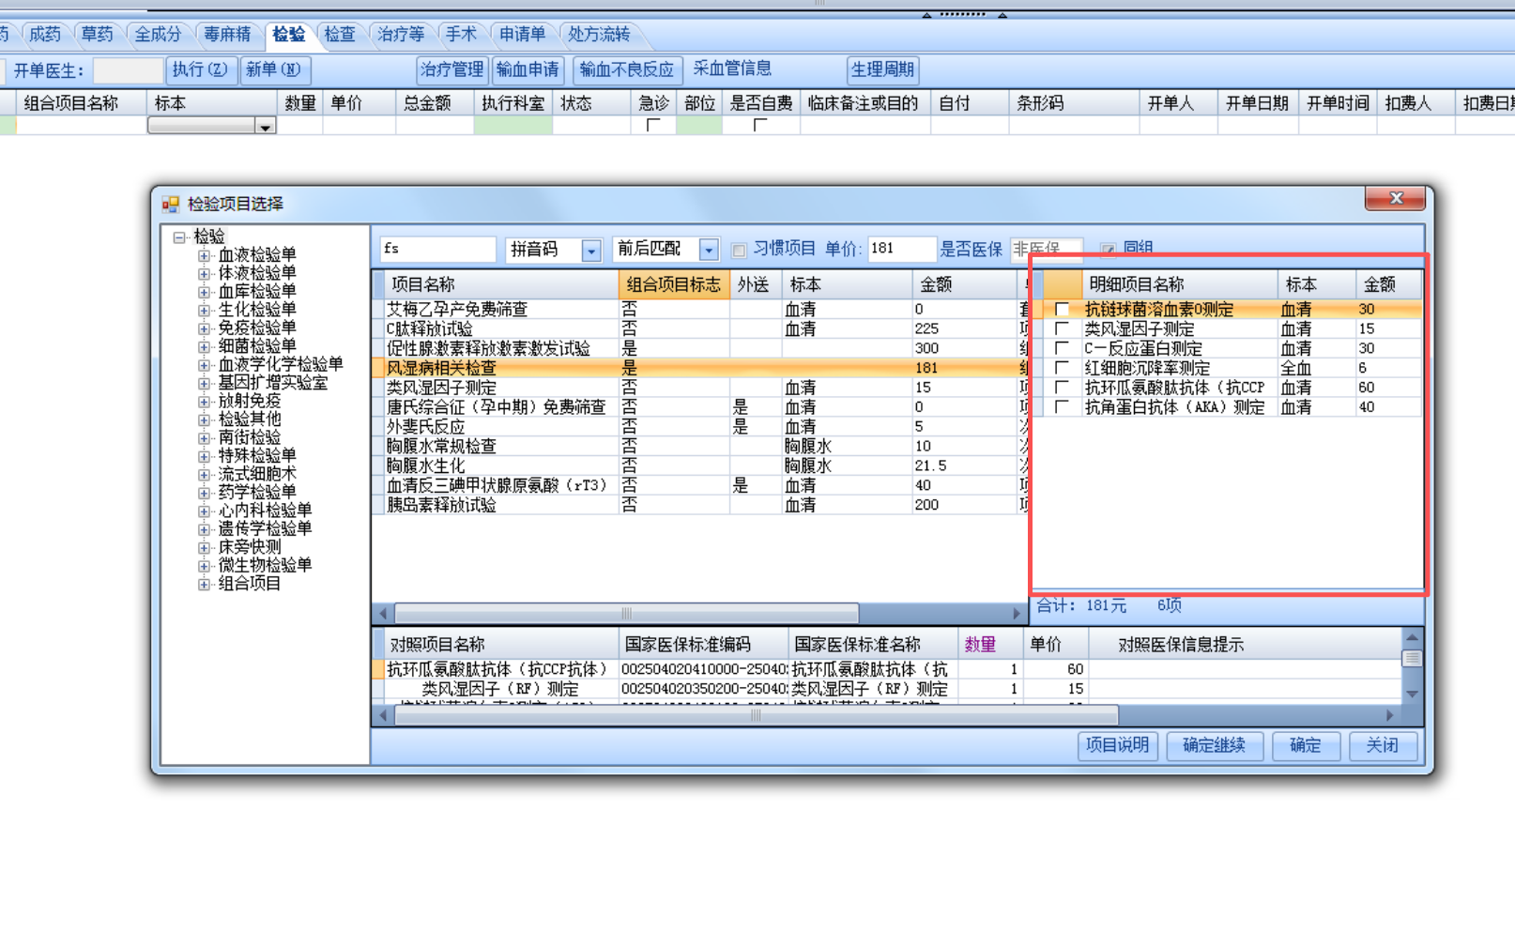
Task: Open 治疗管理
Action: [451, 70]
